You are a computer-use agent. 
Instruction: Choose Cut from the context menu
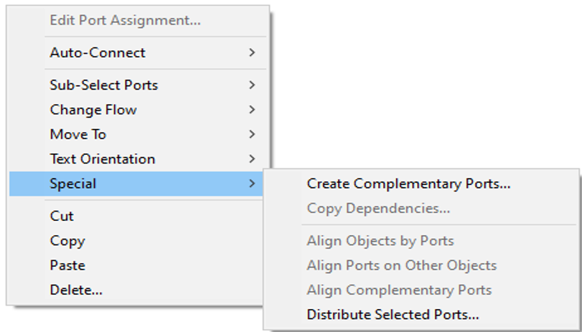136,216
